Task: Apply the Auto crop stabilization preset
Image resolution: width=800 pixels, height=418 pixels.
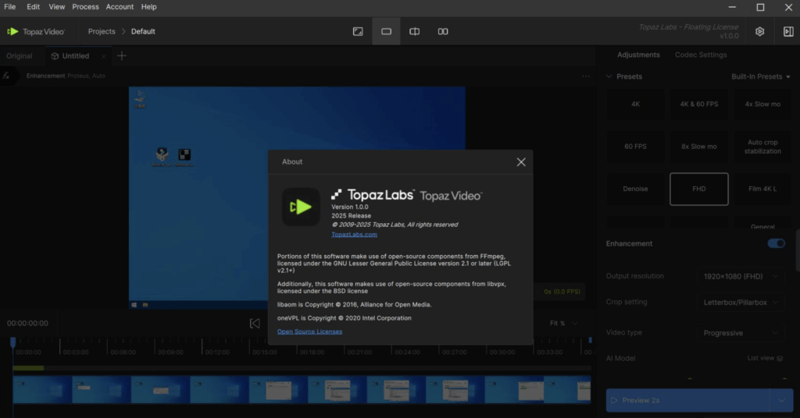Action: click(762, 147)
